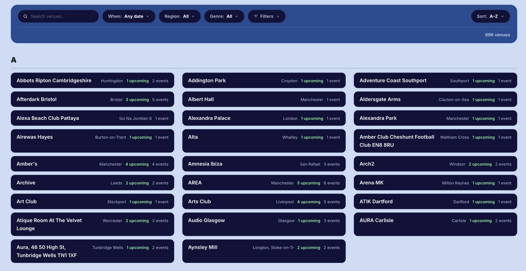Open the Archive venue card
Image resolution: width=526 pixels, height=271 pixels.
tap(93, 183)
